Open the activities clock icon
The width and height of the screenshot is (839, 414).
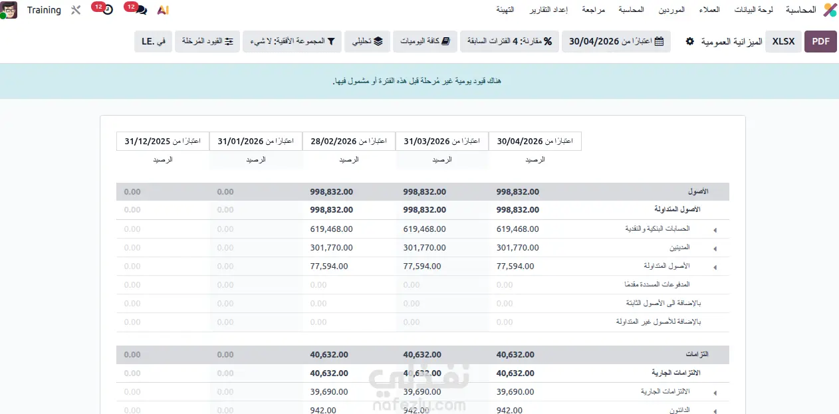(x=107, y=10)
